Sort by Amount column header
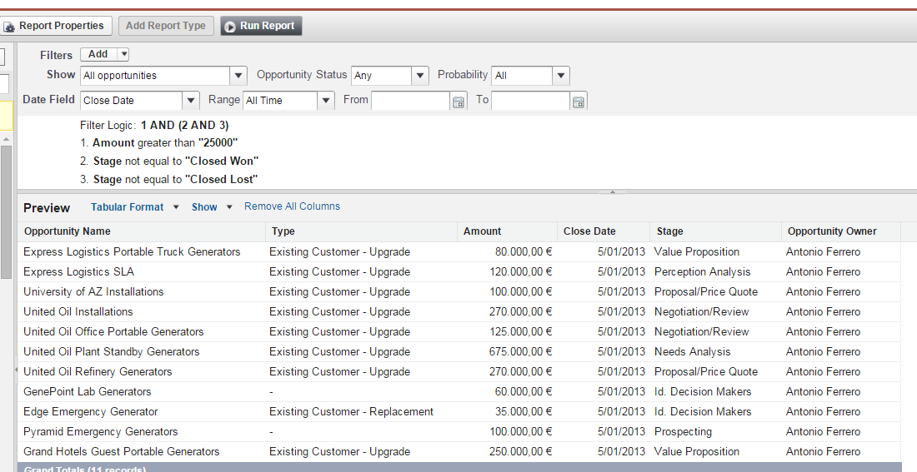This screenshot has height=472, width=917. 508,231
